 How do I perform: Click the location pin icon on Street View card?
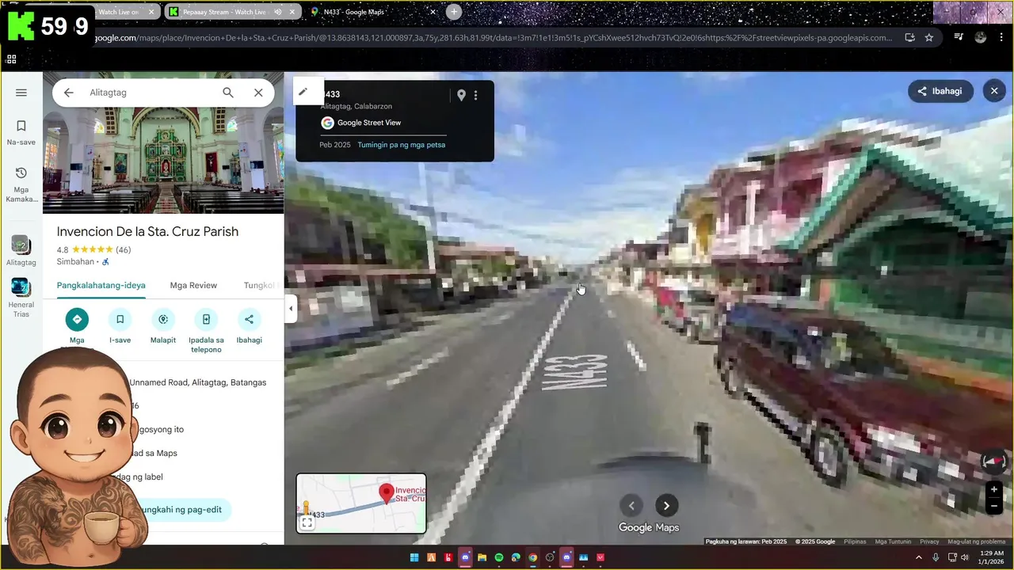pyautogui.click(x=461, y=95)
